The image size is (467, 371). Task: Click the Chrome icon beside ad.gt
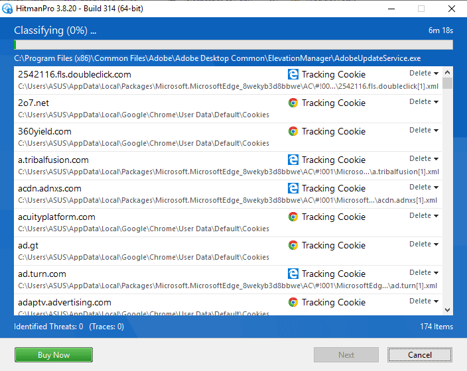tap(293, 245)
